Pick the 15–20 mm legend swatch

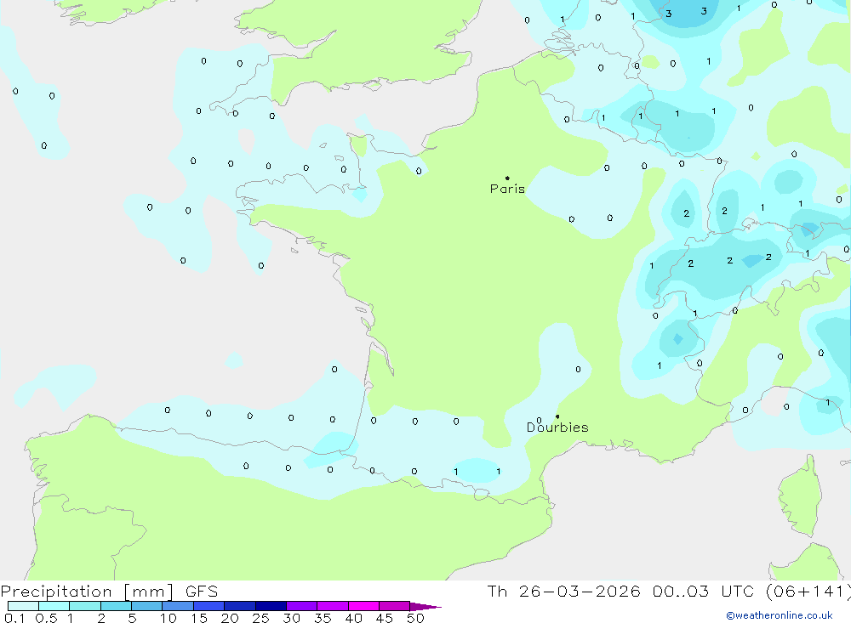coord(209,606)
